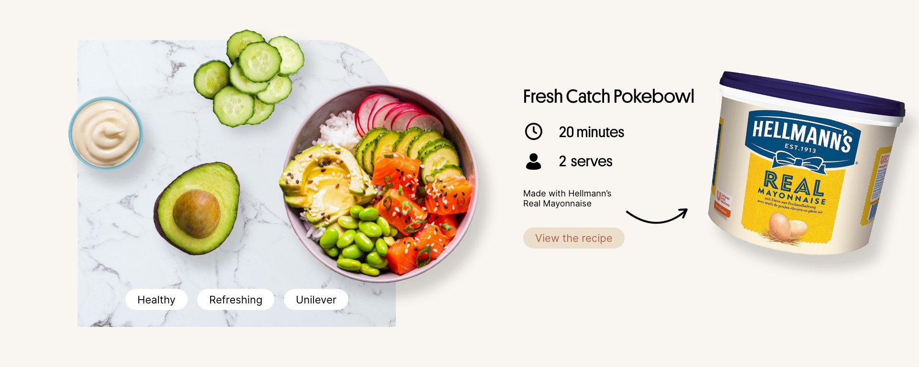Click the Hellmann's logo on the tub

tap(802, 137)
